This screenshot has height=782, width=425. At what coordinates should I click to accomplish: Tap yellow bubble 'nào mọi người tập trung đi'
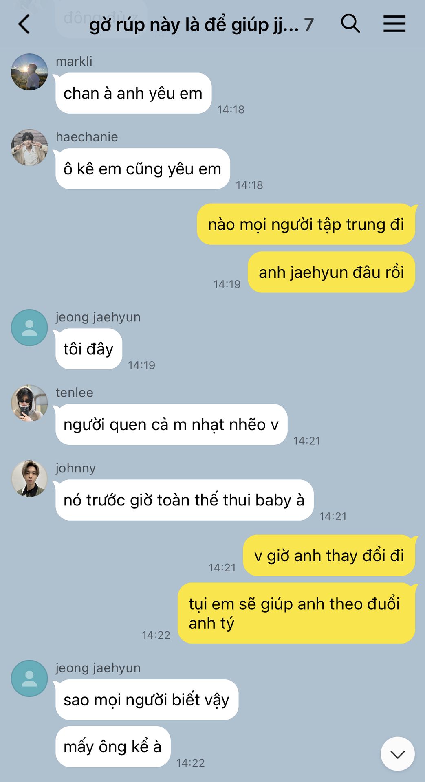point(306,224)
